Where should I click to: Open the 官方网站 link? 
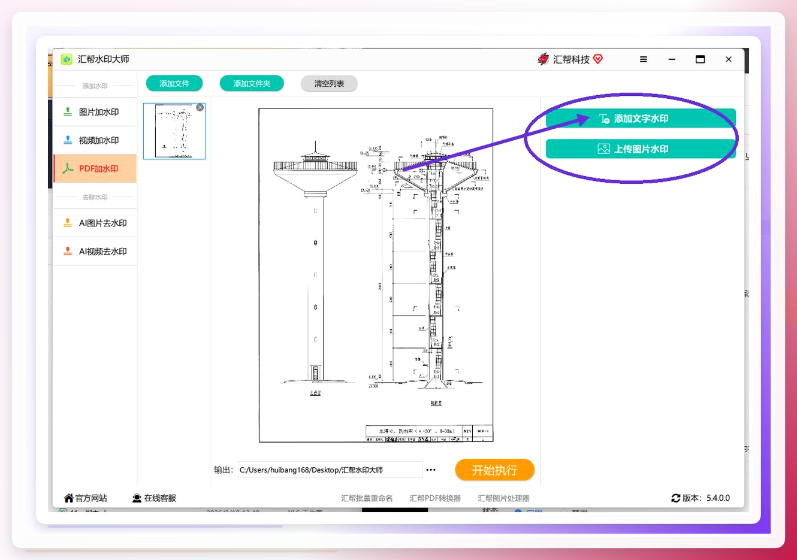click(86, 498)
